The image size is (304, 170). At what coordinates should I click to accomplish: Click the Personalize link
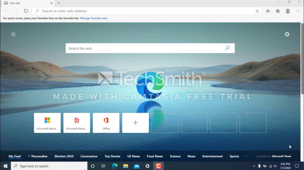38,156
